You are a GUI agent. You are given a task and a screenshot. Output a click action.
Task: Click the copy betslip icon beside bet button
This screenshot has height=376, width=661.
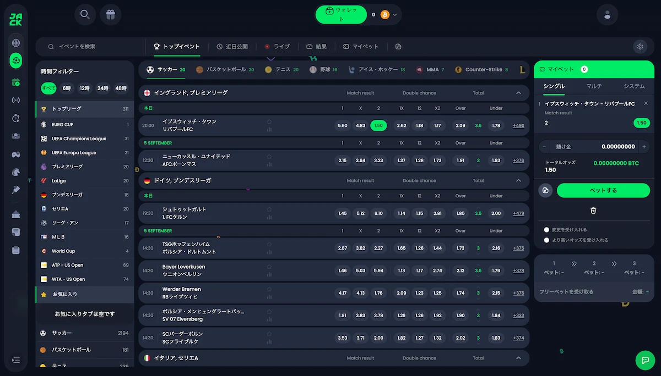(x=545, y=190)
